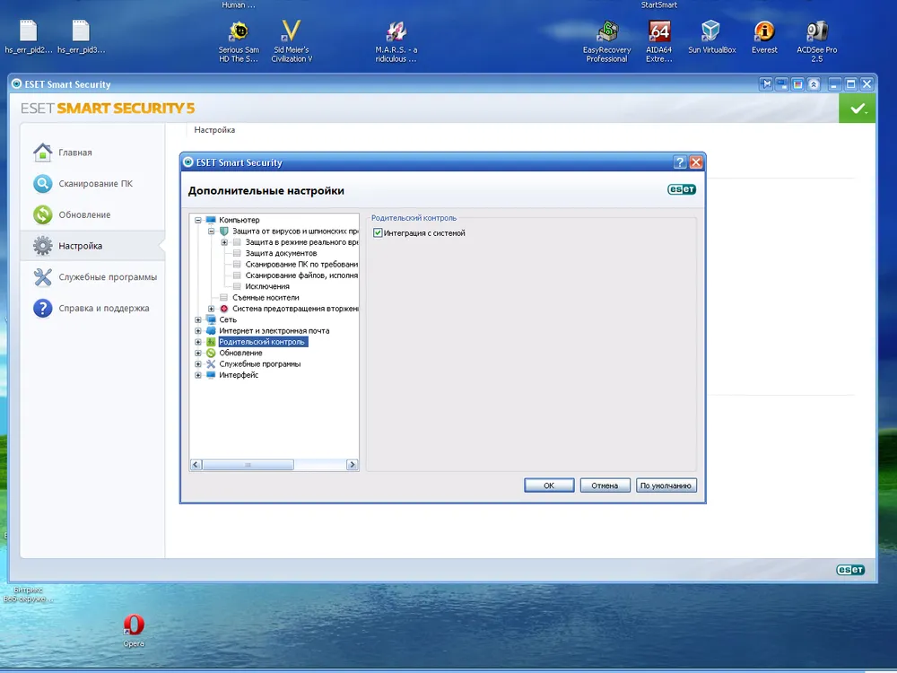Open Справка и поддержка question mark icon
897x673 pixels.
(x=42, y=308)
